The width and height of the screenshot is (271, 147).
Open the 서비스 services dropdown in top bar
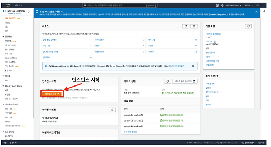click(x=19, y=5)
